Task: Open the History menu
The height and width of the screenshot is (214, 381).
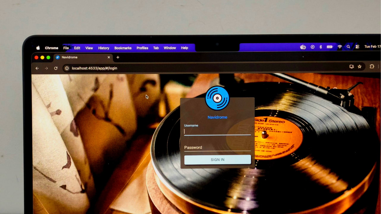Action: pos(104,48)
